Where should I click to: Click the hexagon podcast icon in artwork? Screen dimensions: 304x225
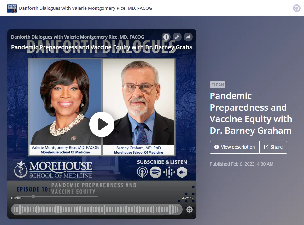click(x=182, y=172)
